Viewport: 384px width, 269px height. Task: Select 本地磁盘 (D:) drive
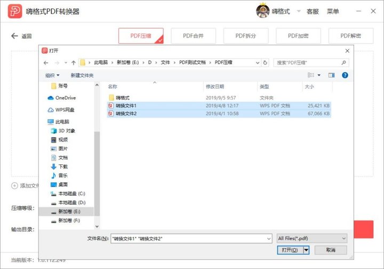coord(68,203)
